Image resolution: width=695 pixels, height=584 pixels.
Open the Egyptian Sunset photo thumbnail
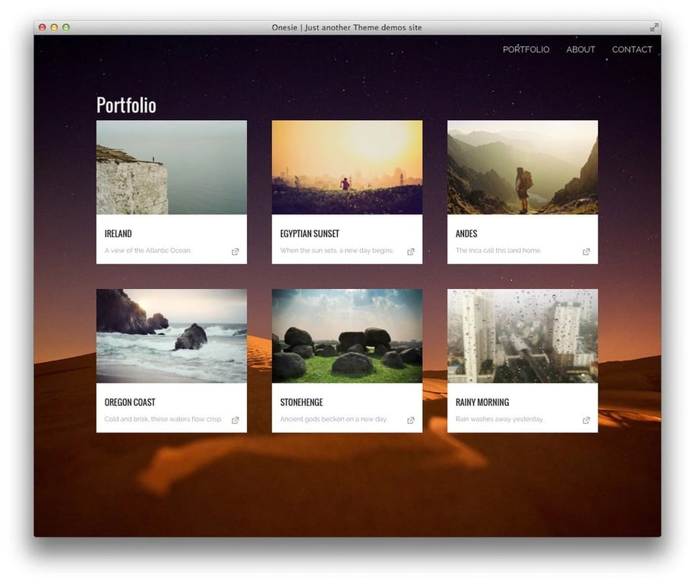coord(346,168)
